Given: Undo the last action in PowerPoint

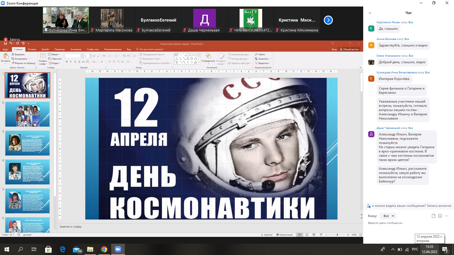Looking at the screenshot, I should coord(11,43).
